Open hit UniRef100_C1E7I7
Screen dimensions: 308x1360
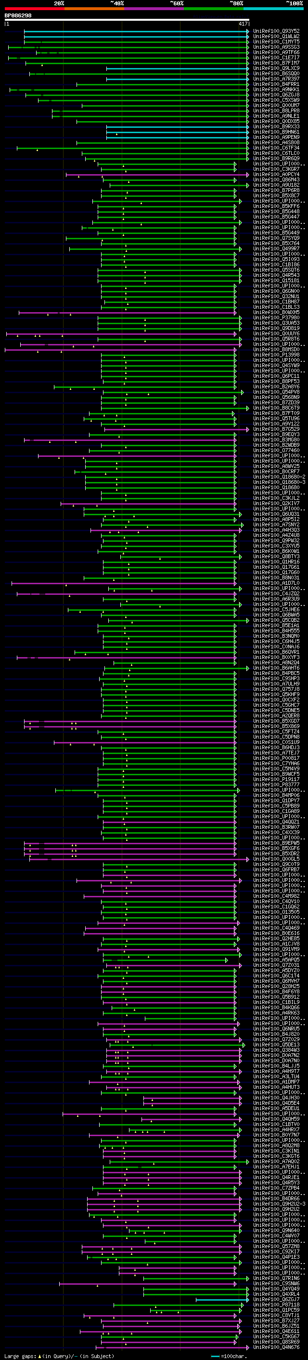[x=276, y=57]
